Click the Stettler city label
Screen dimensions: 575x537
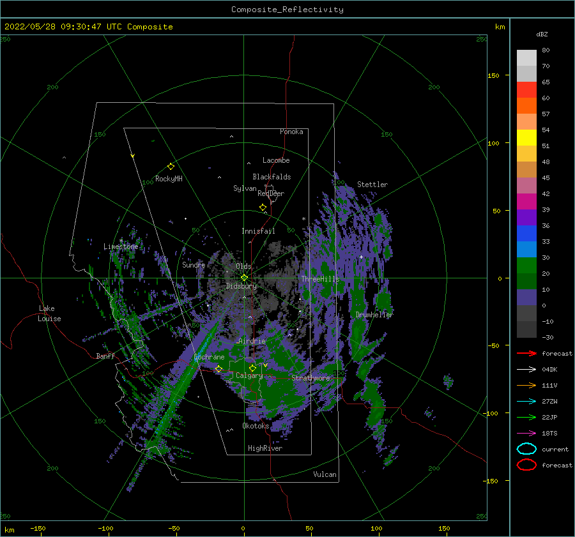pyautogui.click(x=372, y=185)
